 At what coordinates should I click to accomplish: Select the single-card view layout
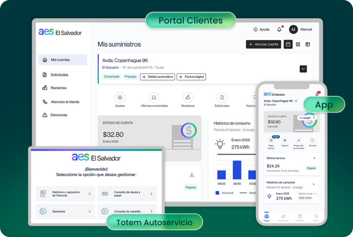pyautogui.click(x=288, y=44)
